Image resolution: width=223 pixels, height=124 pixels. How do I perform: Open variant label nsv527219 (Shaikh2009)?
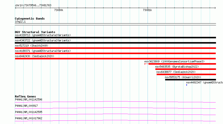[32, 46]
